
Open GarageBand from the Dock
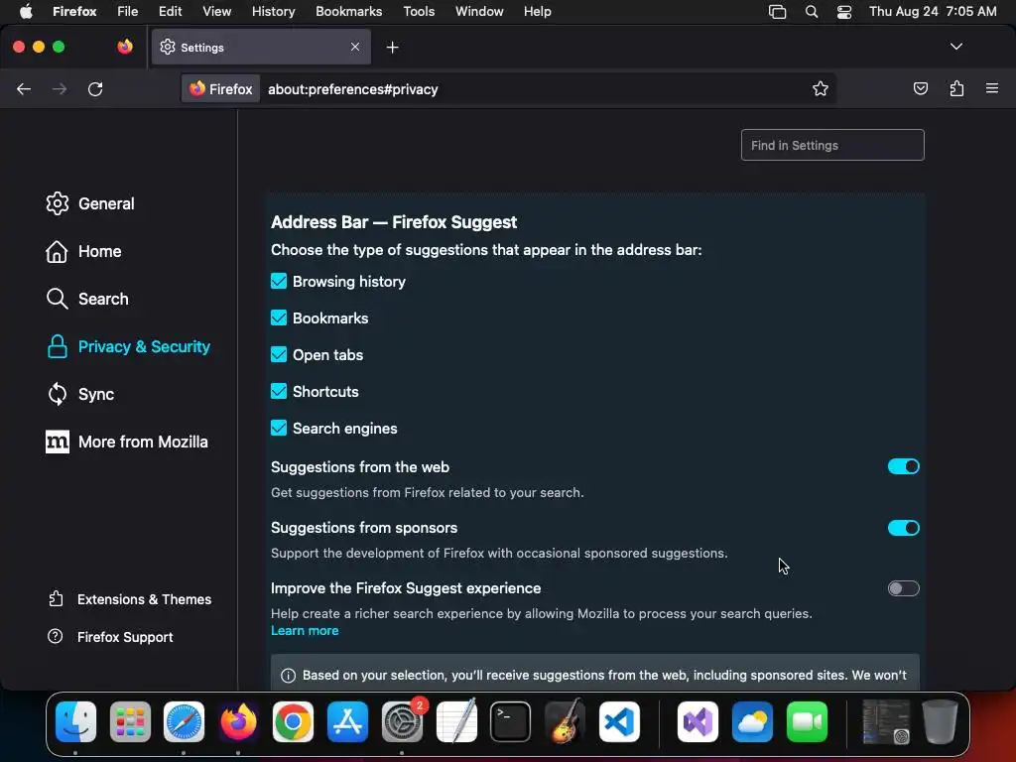[565, 721]
